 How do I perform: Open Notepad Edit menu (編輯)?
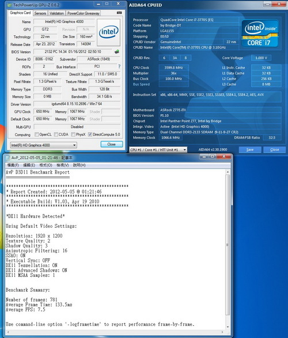point(29,165)
